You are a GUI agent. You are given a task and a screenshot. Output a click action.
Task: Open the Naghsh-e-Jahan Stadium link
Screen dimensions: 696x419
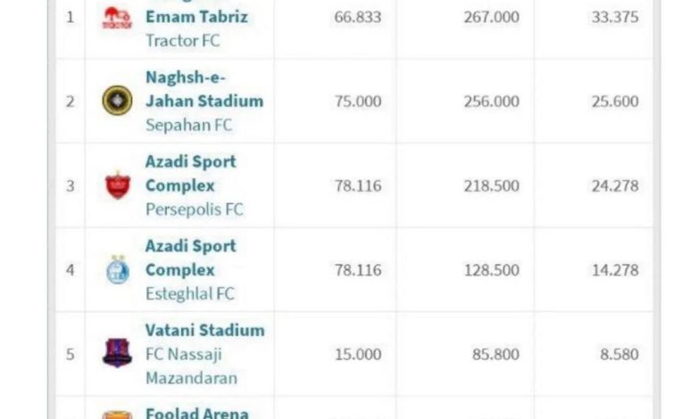click(x=204, y=89)
